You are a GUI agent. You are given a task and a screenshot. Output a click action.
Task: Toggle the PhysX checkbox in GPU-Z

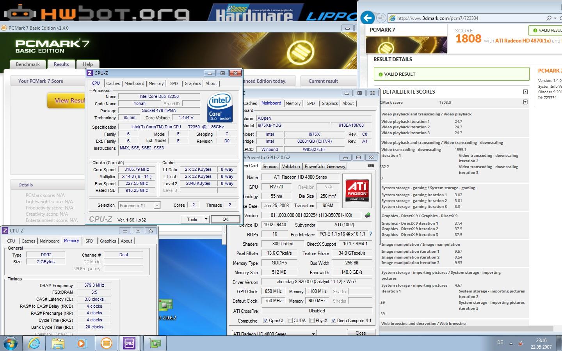312,321
